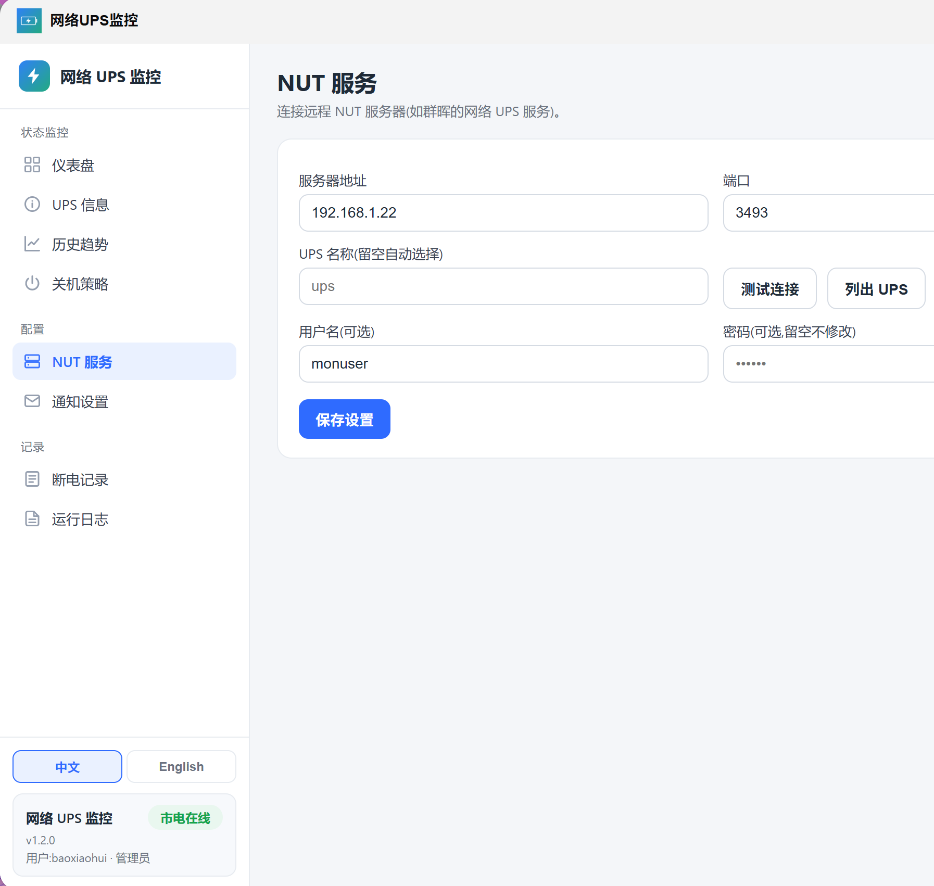Click the power icon for 关机策略
934x886 pixels.
click(x=32, y=283)
